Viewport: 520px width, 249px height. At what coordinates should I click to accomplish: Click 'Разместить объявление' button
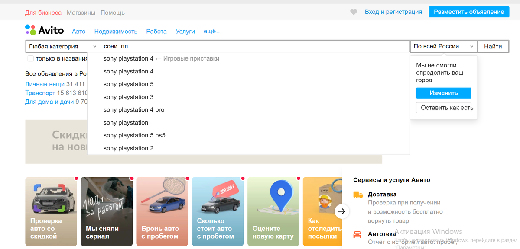[x=469, y=12]
